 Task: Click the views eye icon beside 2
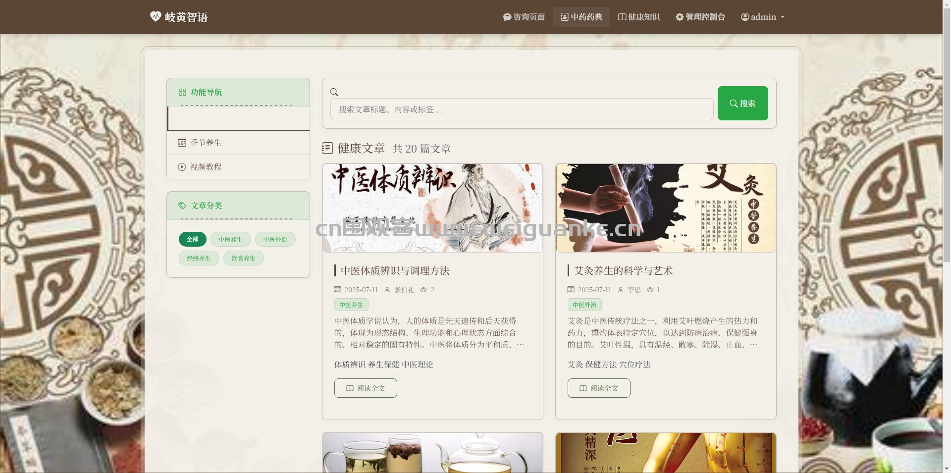click(x=423, y=290)
